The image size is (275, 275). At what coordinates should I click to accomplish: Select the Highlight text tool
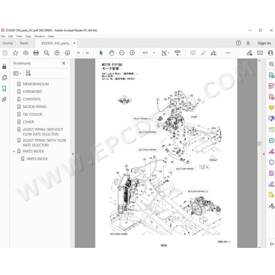coord(203,53)
